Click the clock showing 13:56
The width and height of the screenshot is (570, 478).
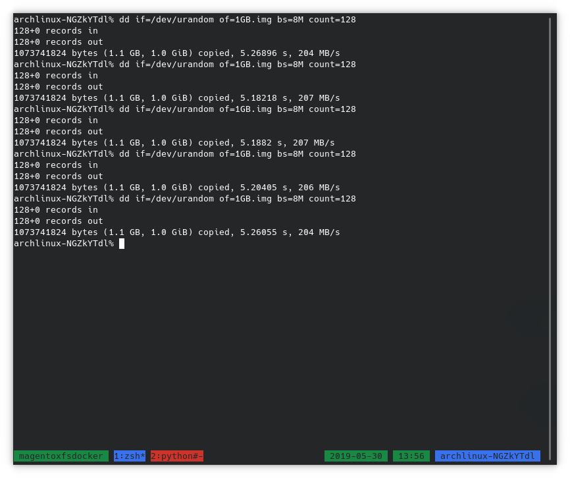click(x=411, y=456)
